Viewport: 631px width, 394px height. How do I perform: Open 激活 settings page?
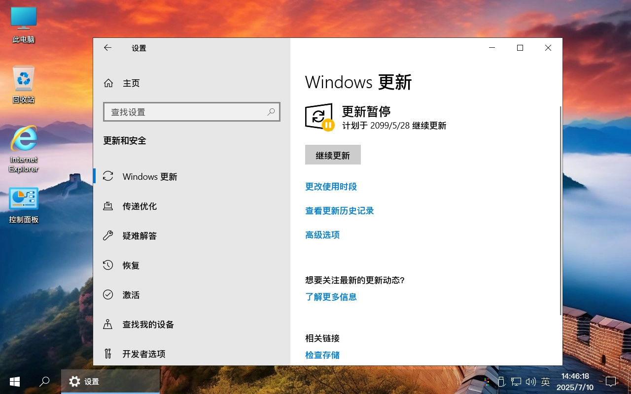click(131, 295)
